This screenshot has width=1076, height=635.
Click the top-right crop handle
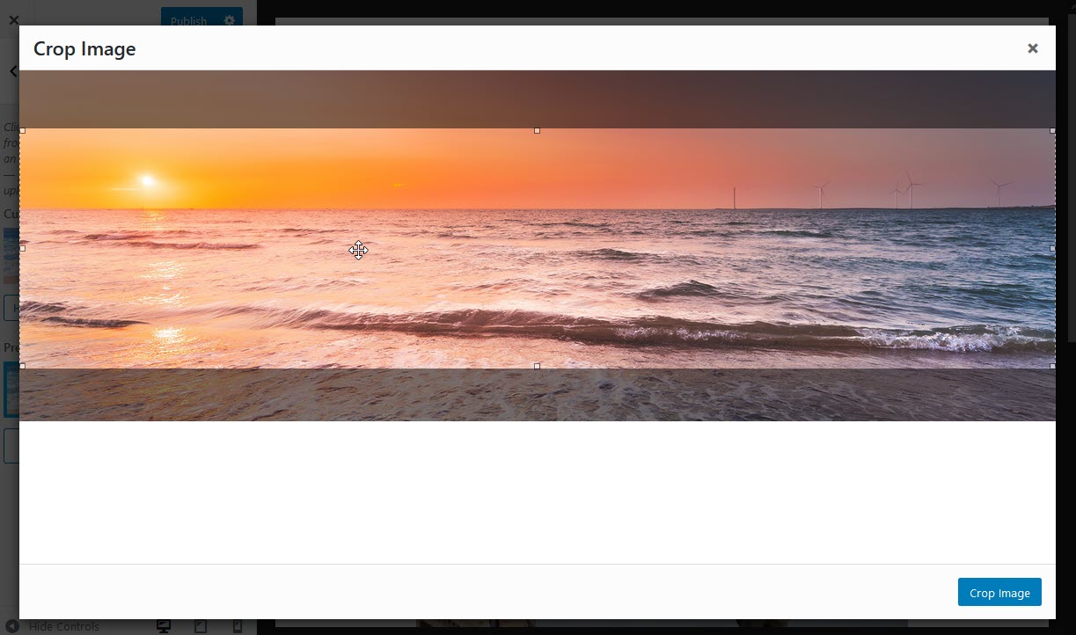[1052, 130]
